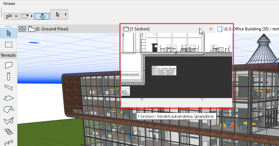
Task: Select the Arrow tool in left toolbox
Action: tap(8, 33)
